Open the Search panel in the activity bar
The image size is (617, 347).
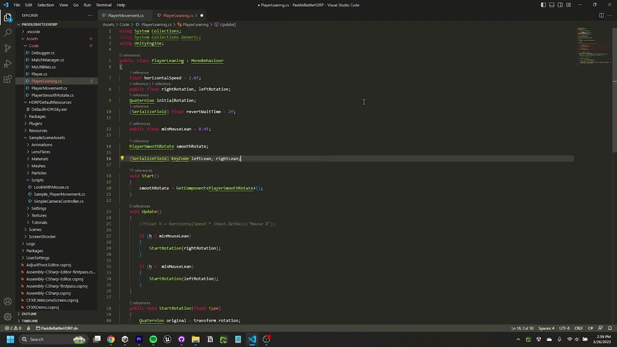tap(7, 33)
